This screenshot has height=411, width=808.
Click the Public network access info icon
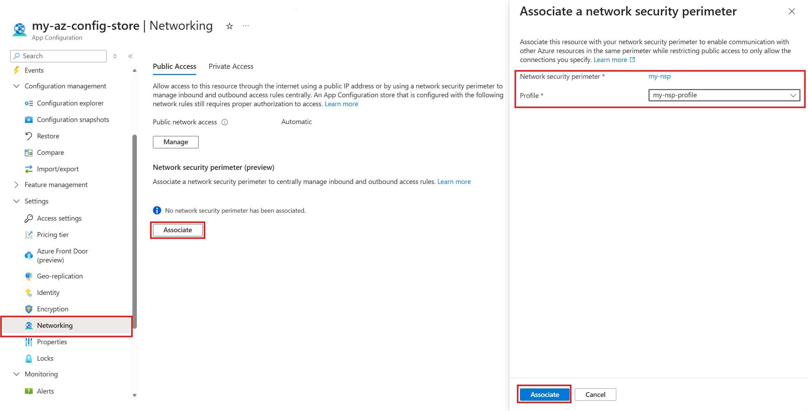pos(225,122)
